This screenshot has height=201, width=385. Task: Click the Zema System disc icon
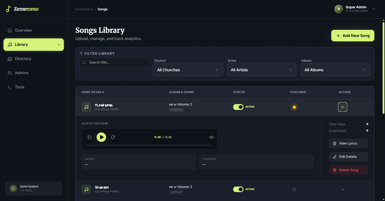[x=13, y=188]
